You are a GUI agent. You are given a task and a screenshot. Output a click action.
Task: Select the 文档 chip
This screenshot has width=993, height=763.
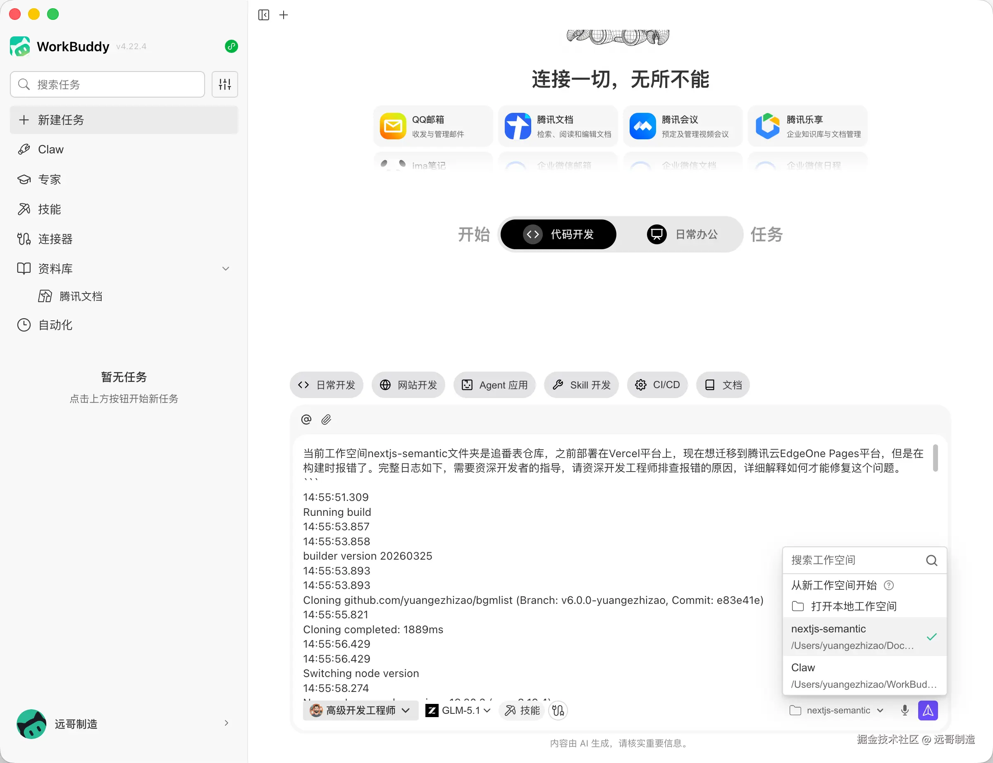pyautogui.click(x=723, y=385)
